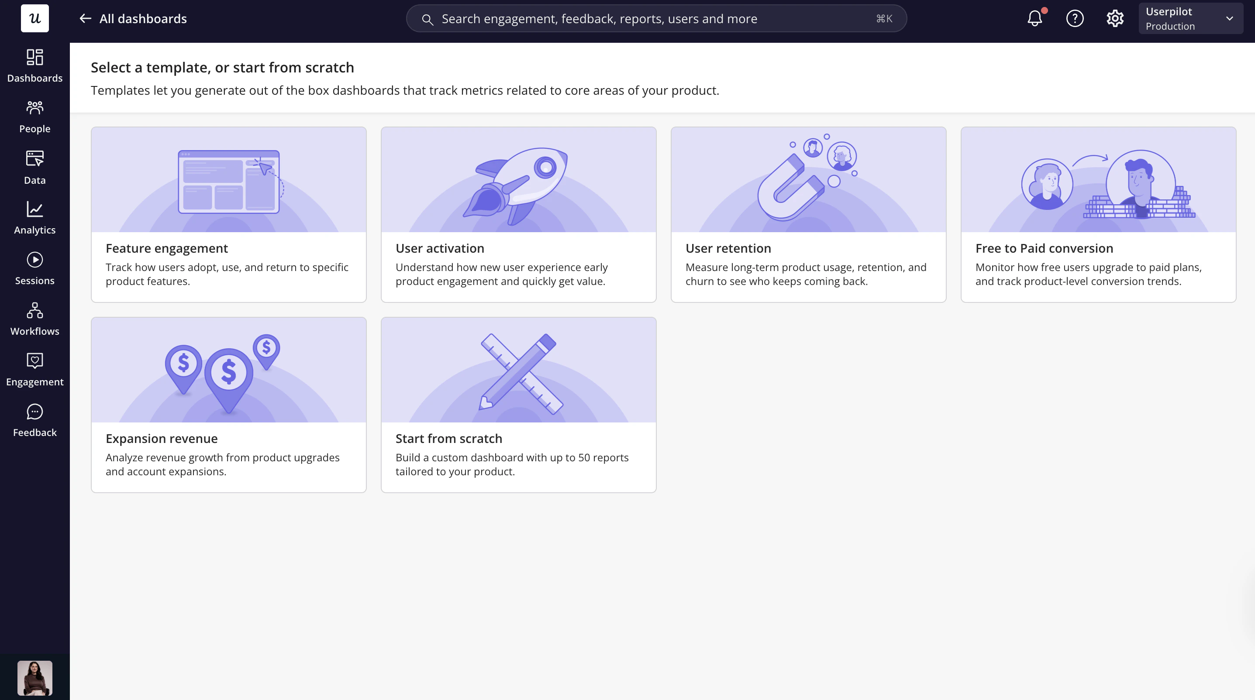Screen dimensions: 1255x700
Task: Choose the Free to Paid conversion title
Action: [1044, 248]
